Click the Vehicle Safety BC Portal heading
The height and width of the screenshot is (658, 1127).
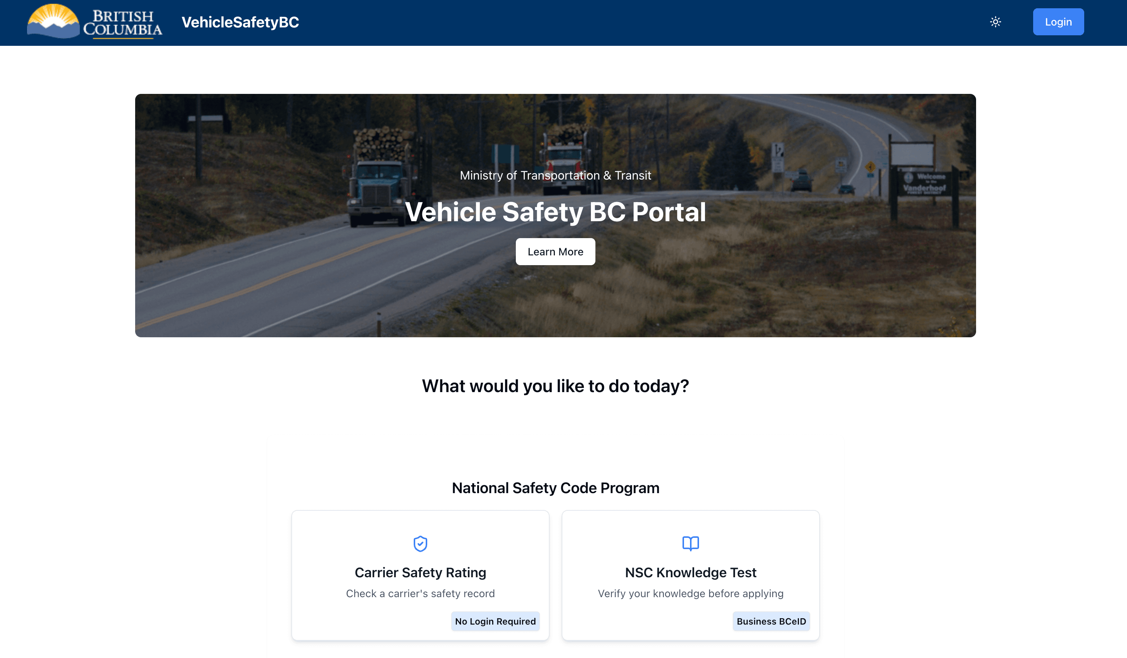point(555,212)
